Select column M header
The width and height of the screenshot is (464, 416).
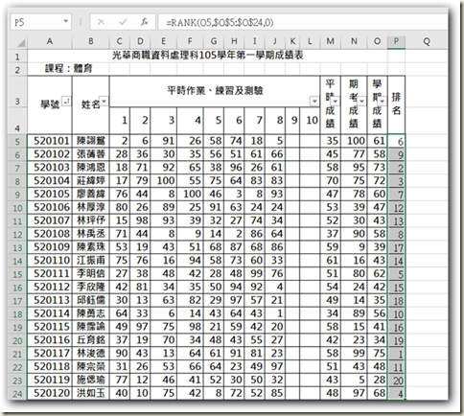pyautogui.click(x=330, y=41)
